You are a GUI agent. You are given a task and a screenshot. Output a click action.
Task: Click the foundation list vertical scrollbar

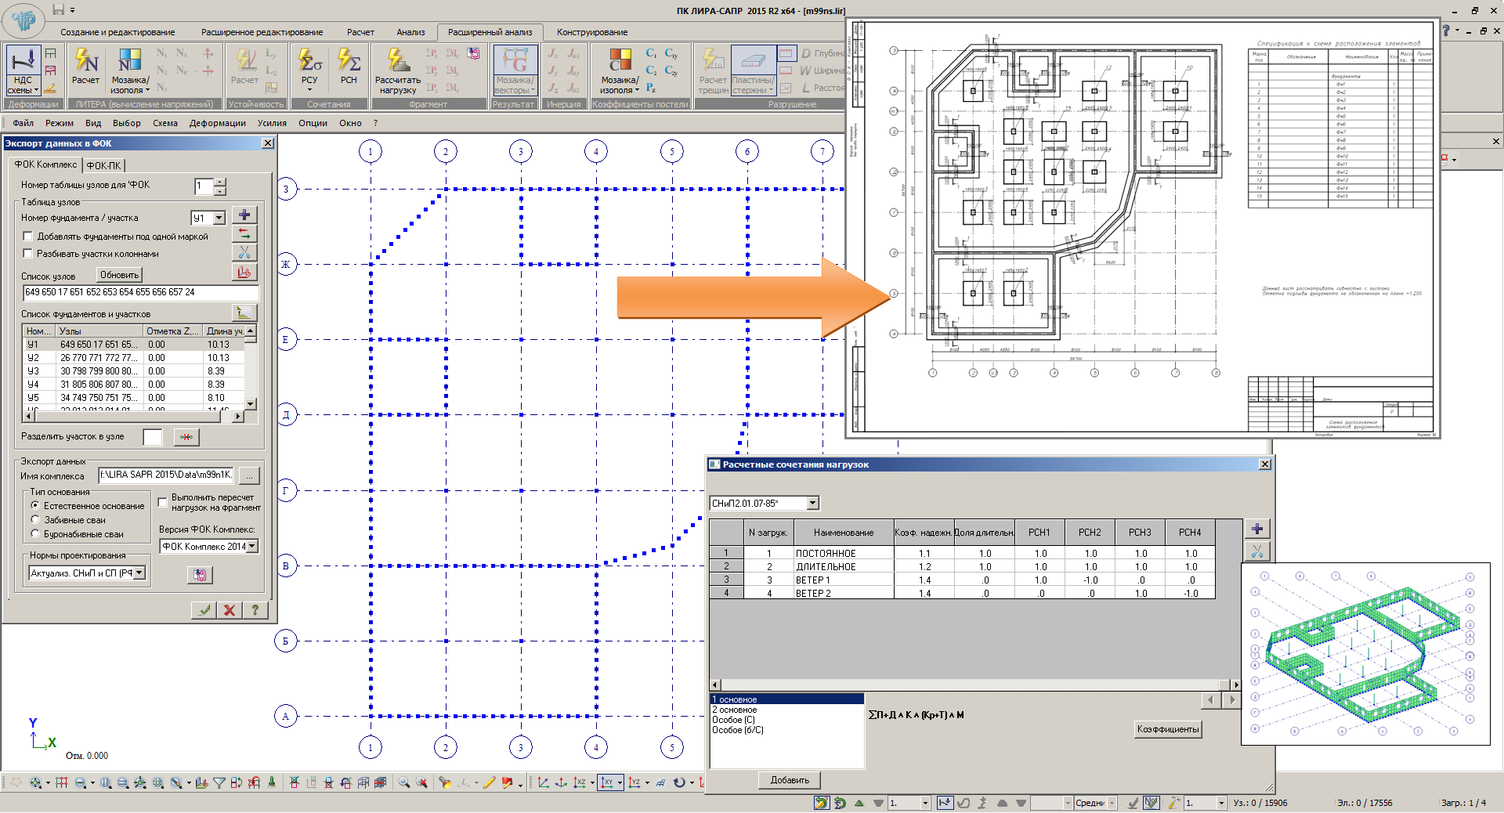point(251,368)
